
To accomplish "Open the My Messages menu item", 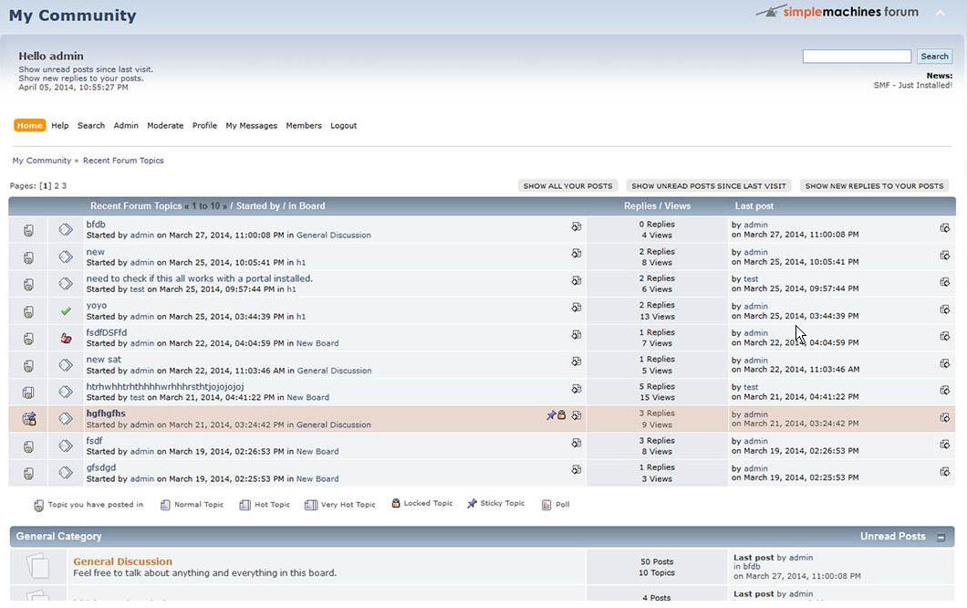I will point(252,125).
